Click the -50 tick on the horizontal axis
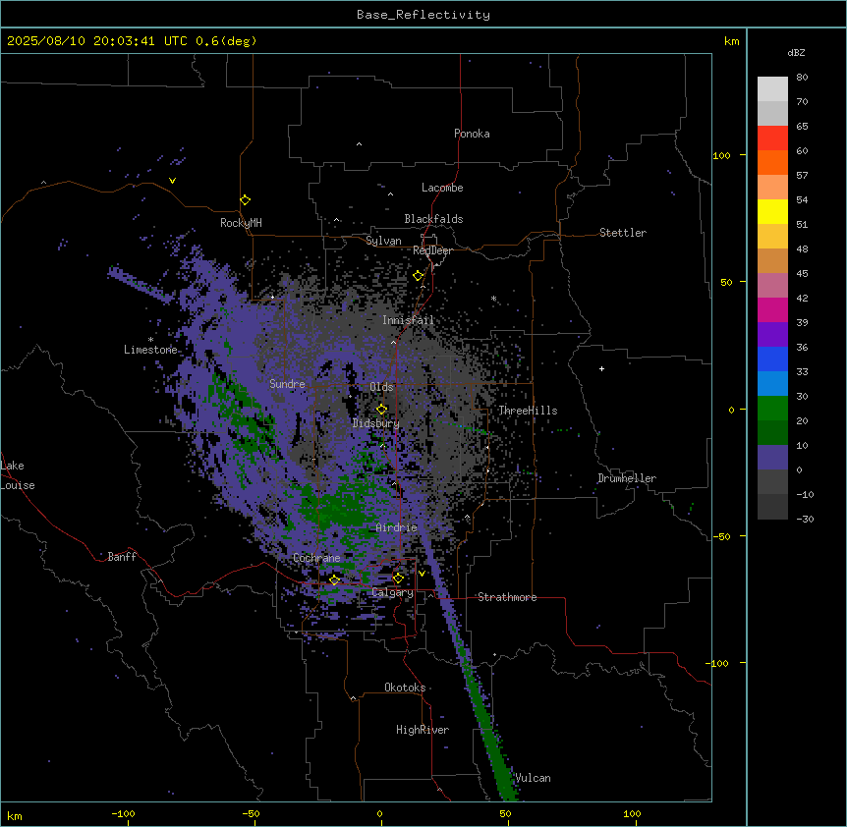Screen dimensions: 847x827 (251, 813)
